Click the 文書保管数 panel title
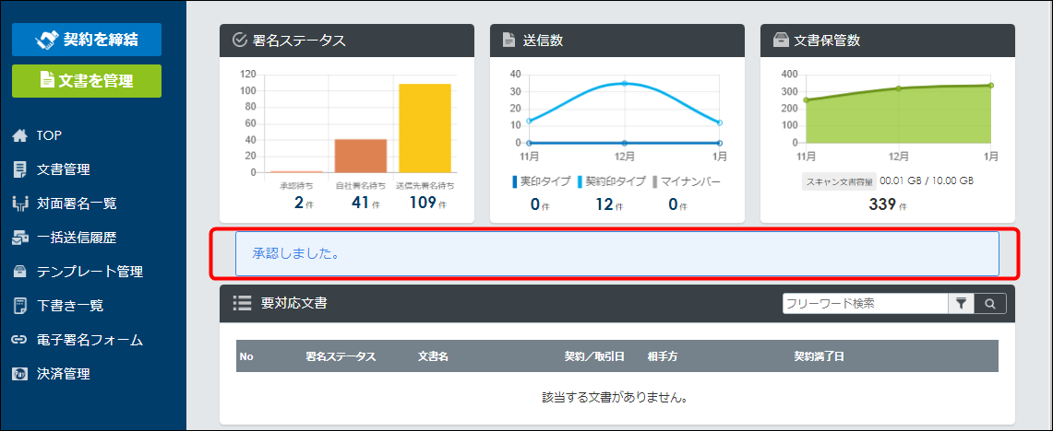This screenshot has width=1053, height=431. point(827,41)
